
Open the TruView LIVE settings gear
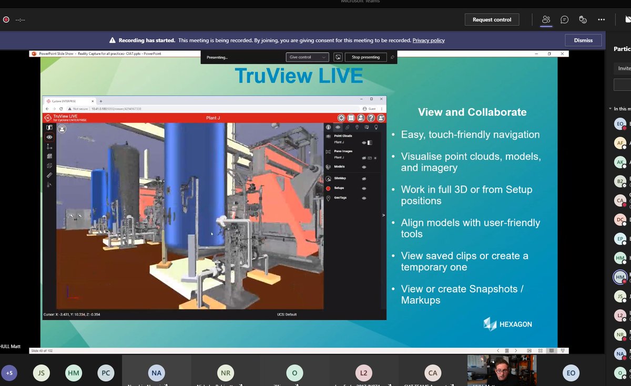[x=341, y=118]
